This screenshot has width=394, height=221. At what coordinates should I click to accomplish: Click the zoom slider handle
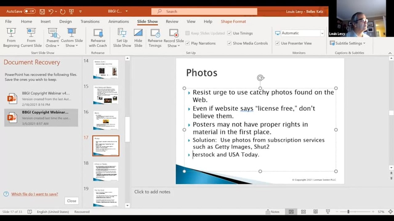coord(348,212)
